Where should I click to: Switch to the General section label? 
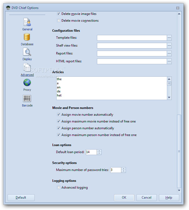point(27,29)
